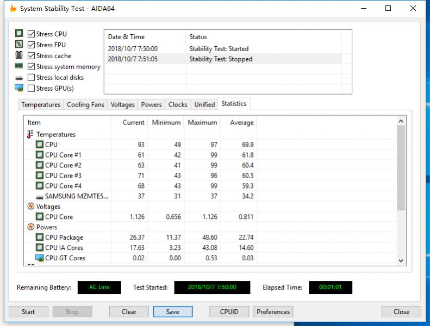This screenshot has height=326, width=430.
Task: Close the System Stability Test dialog
Action: pos(401,312)
